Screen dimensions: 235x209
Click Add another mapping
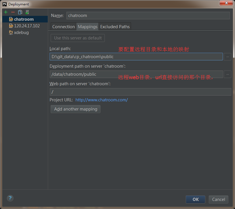[x=75, y=109]
